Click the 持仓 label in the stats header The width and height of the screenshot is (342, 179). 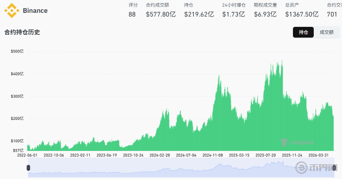click(189, 5)
